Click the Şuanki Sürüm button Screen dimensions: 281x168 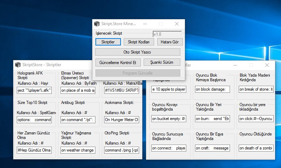pyautogui.click(x=162, y=62)
